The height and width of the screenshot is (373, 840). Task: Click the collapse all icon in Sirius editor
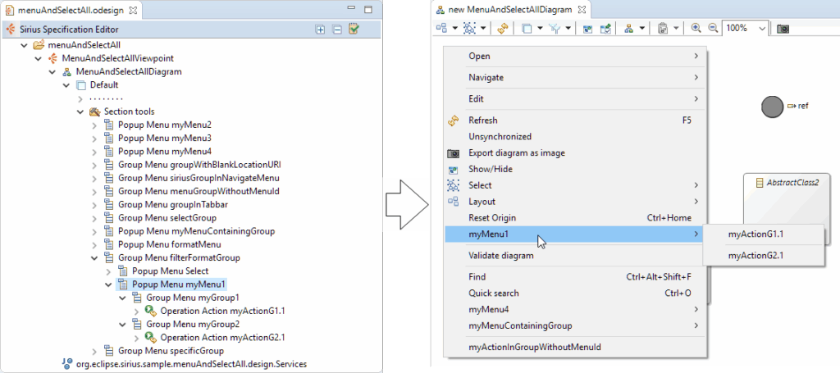337,29
